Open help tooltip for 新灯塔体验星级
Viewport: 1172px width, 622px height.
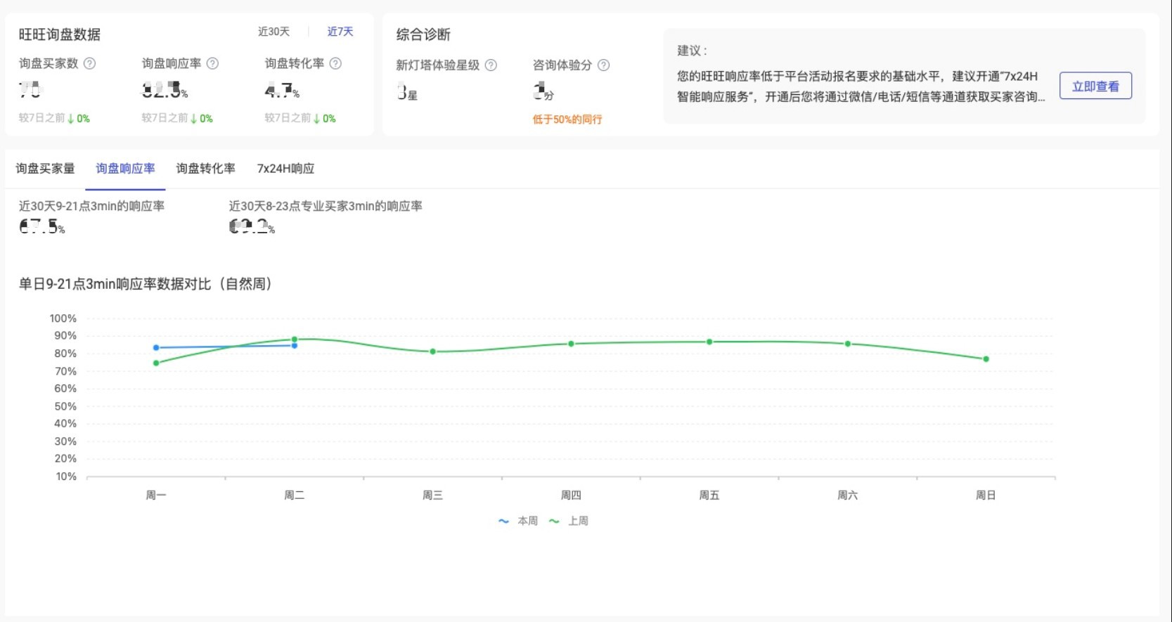pyautogui.click(x=491, y=65)
